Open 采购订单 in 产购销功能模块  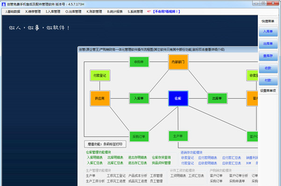pyautogui.click(x=216, y=181)
